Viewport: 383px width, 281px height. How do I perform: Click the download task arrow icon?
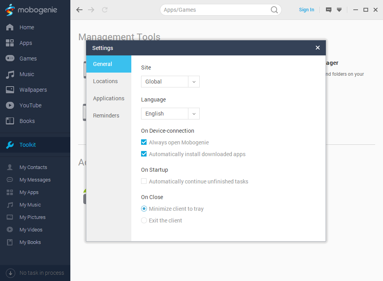(x=11, y=273)
